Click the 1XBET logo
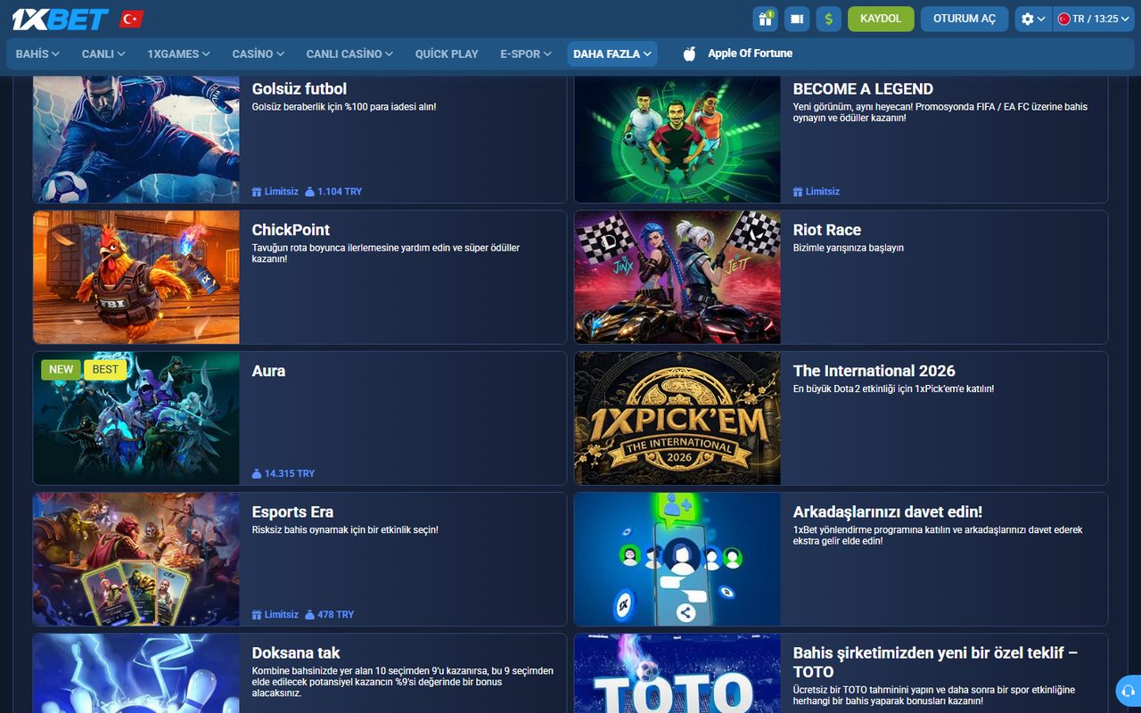Image resolution: width=1141 pixels, height=713 pixels. click(62, 19)
